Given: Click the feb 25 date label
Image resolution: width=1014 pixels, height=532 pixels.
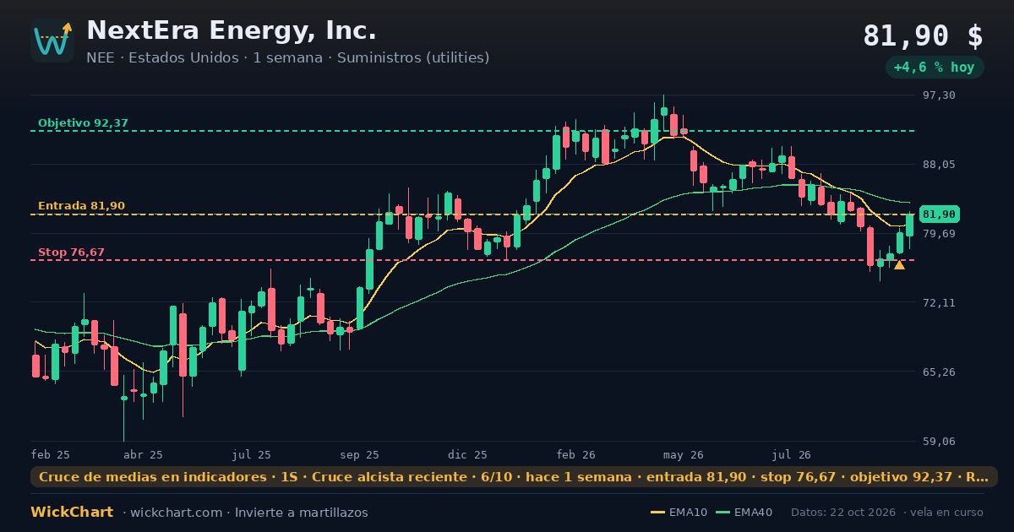Looking at the screenshot, I should click(x=50, y=454).
